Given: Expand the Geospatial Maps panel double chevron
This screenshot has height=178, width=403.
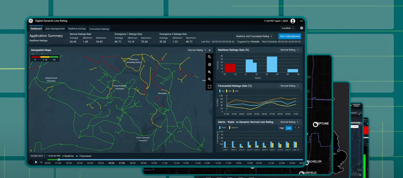Looking at the screenshot, I should click(x=210, y=50).
